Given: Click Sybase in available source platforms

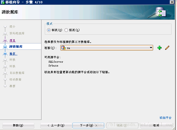Looking at the screenshot, I should tap(53, 66).
